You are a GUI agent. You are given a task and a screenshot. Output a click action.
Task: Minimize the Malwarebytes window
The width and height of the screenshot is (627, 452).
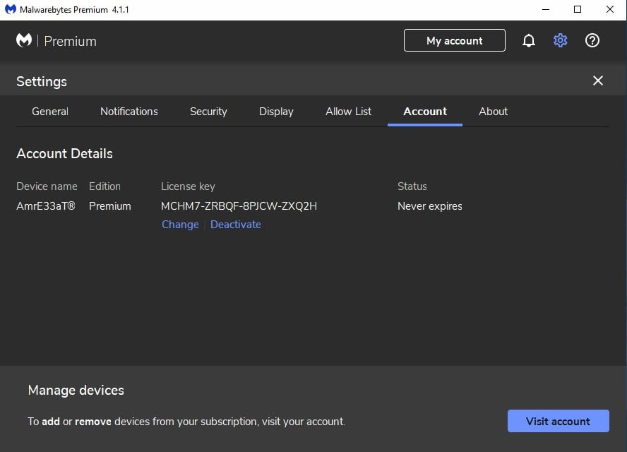pos(546,10)
